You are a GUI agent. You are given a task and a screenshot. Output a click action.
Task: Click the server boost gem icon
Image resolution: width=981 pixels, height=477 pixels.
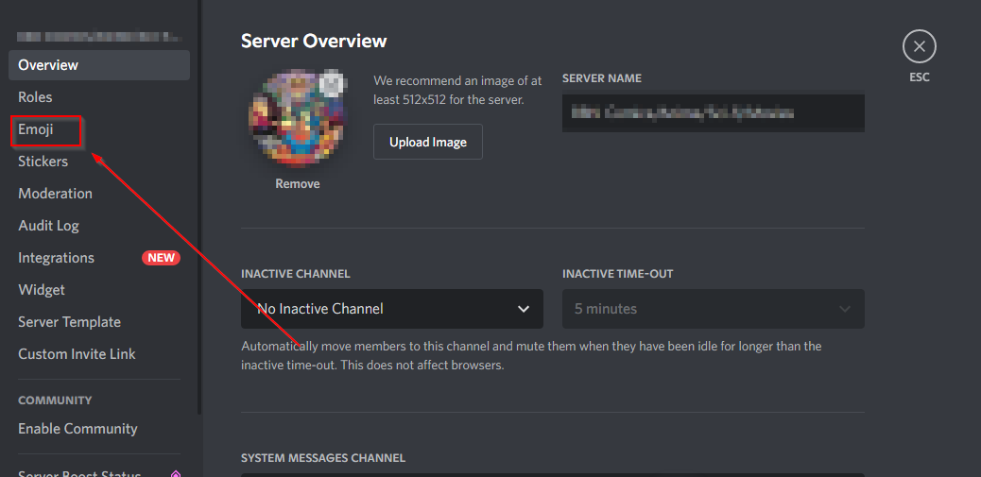(176, 473)
